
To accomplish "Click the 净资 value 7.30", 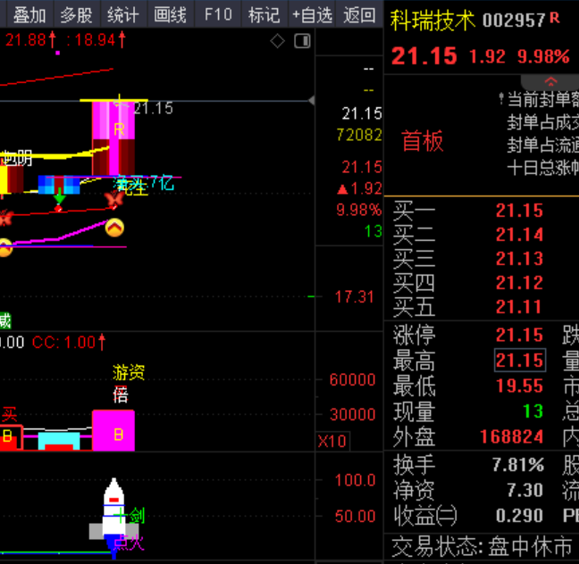I will point(524,490).
